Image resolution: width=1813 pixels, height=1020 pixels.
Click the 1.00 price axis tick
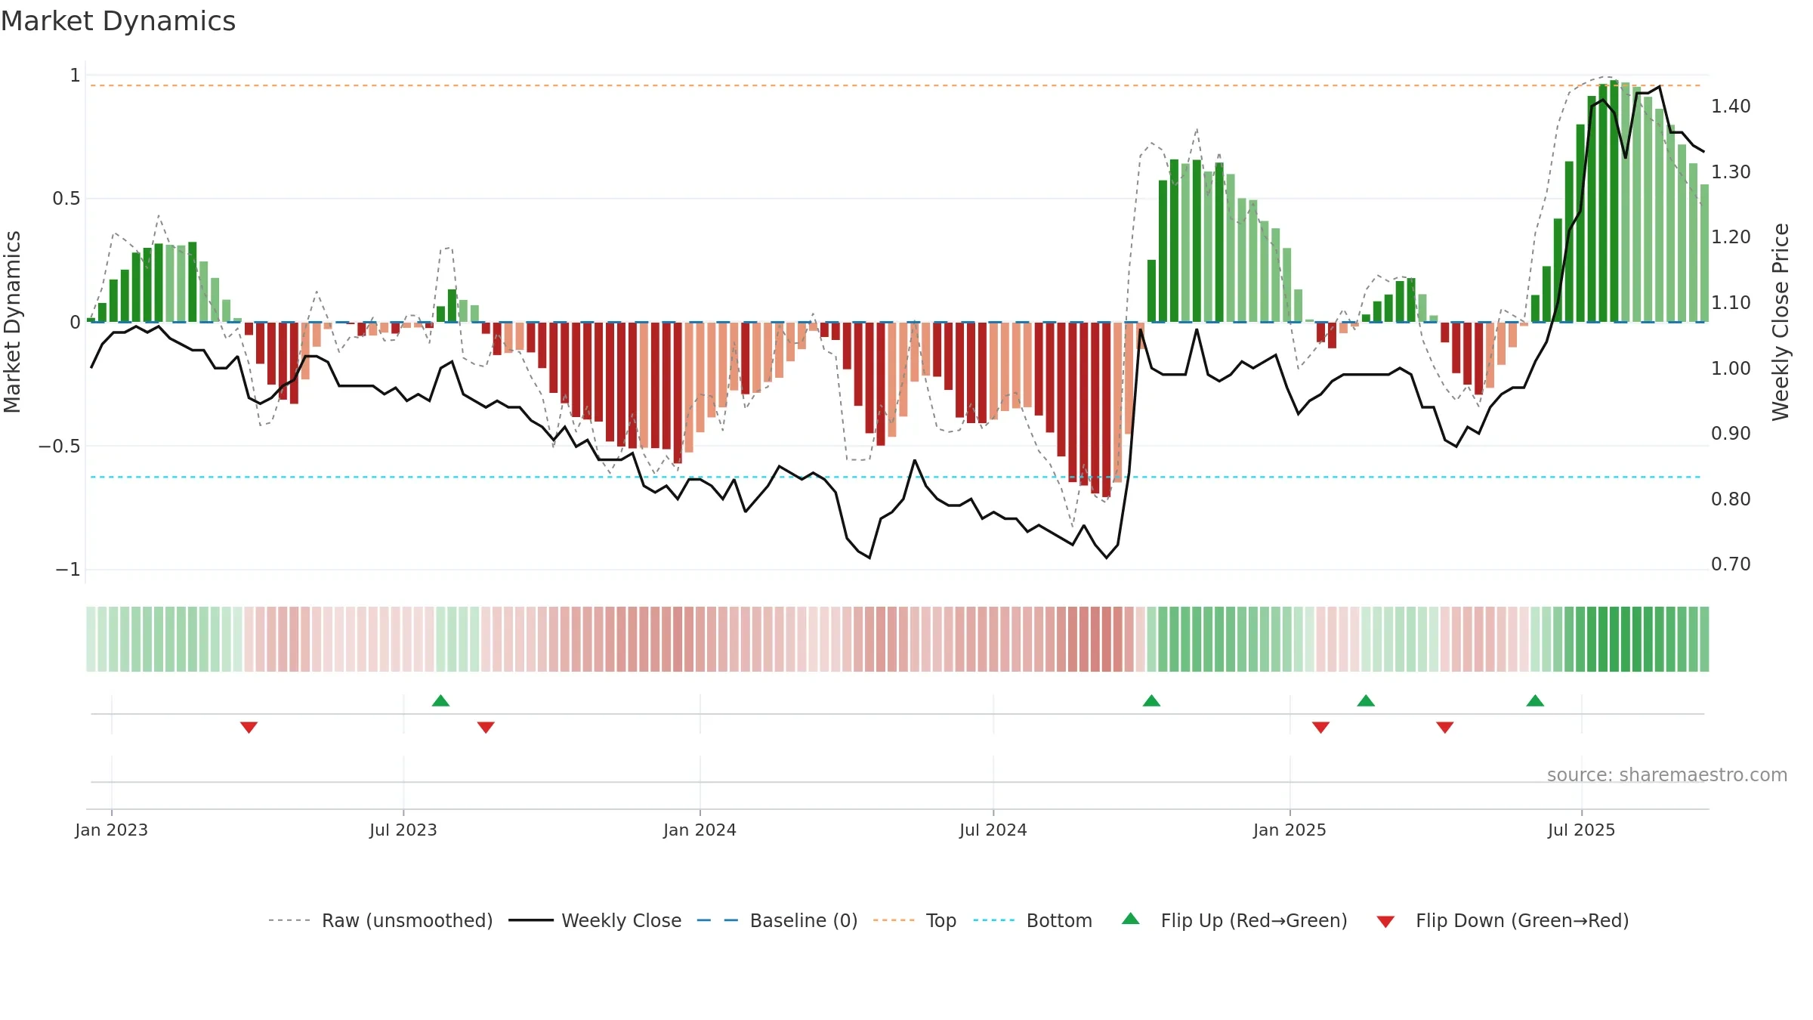(1731, 368)
